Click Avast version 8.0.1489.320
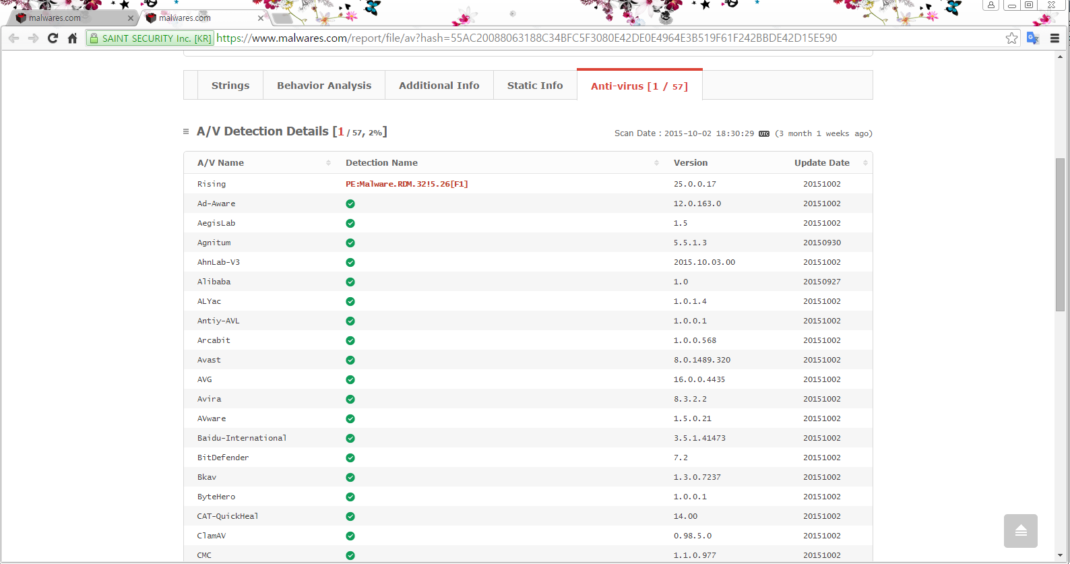The width and height of the screenshot is (1070, 564). pyautogui.click(x=702, y=360)
